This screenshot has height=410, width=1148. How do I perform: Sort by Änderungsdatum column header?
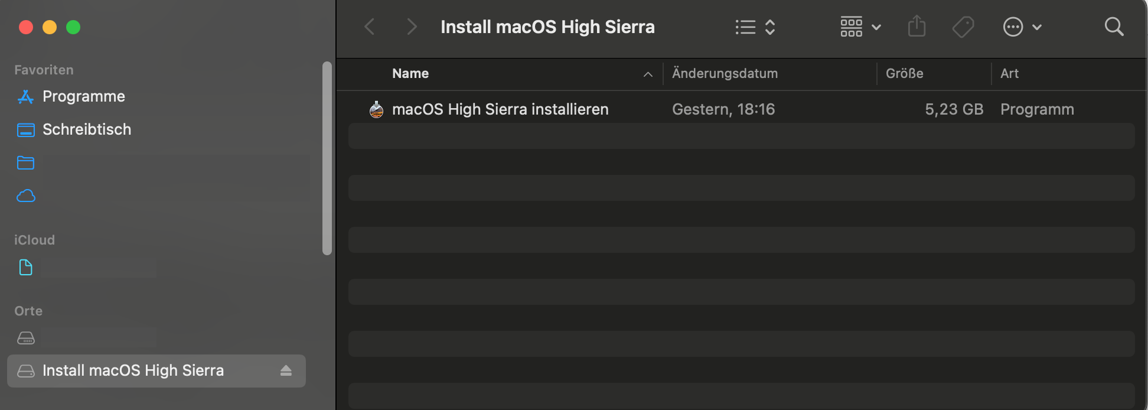pos(725,74)
